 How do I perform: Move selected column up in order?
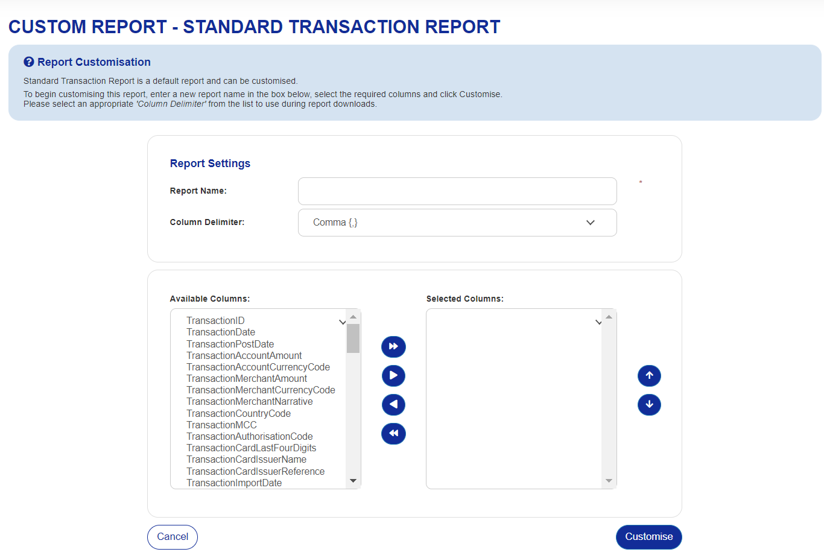(649, 376)
